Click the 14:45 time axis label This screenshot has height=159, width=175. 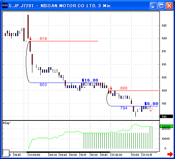(x=18, y=155)
